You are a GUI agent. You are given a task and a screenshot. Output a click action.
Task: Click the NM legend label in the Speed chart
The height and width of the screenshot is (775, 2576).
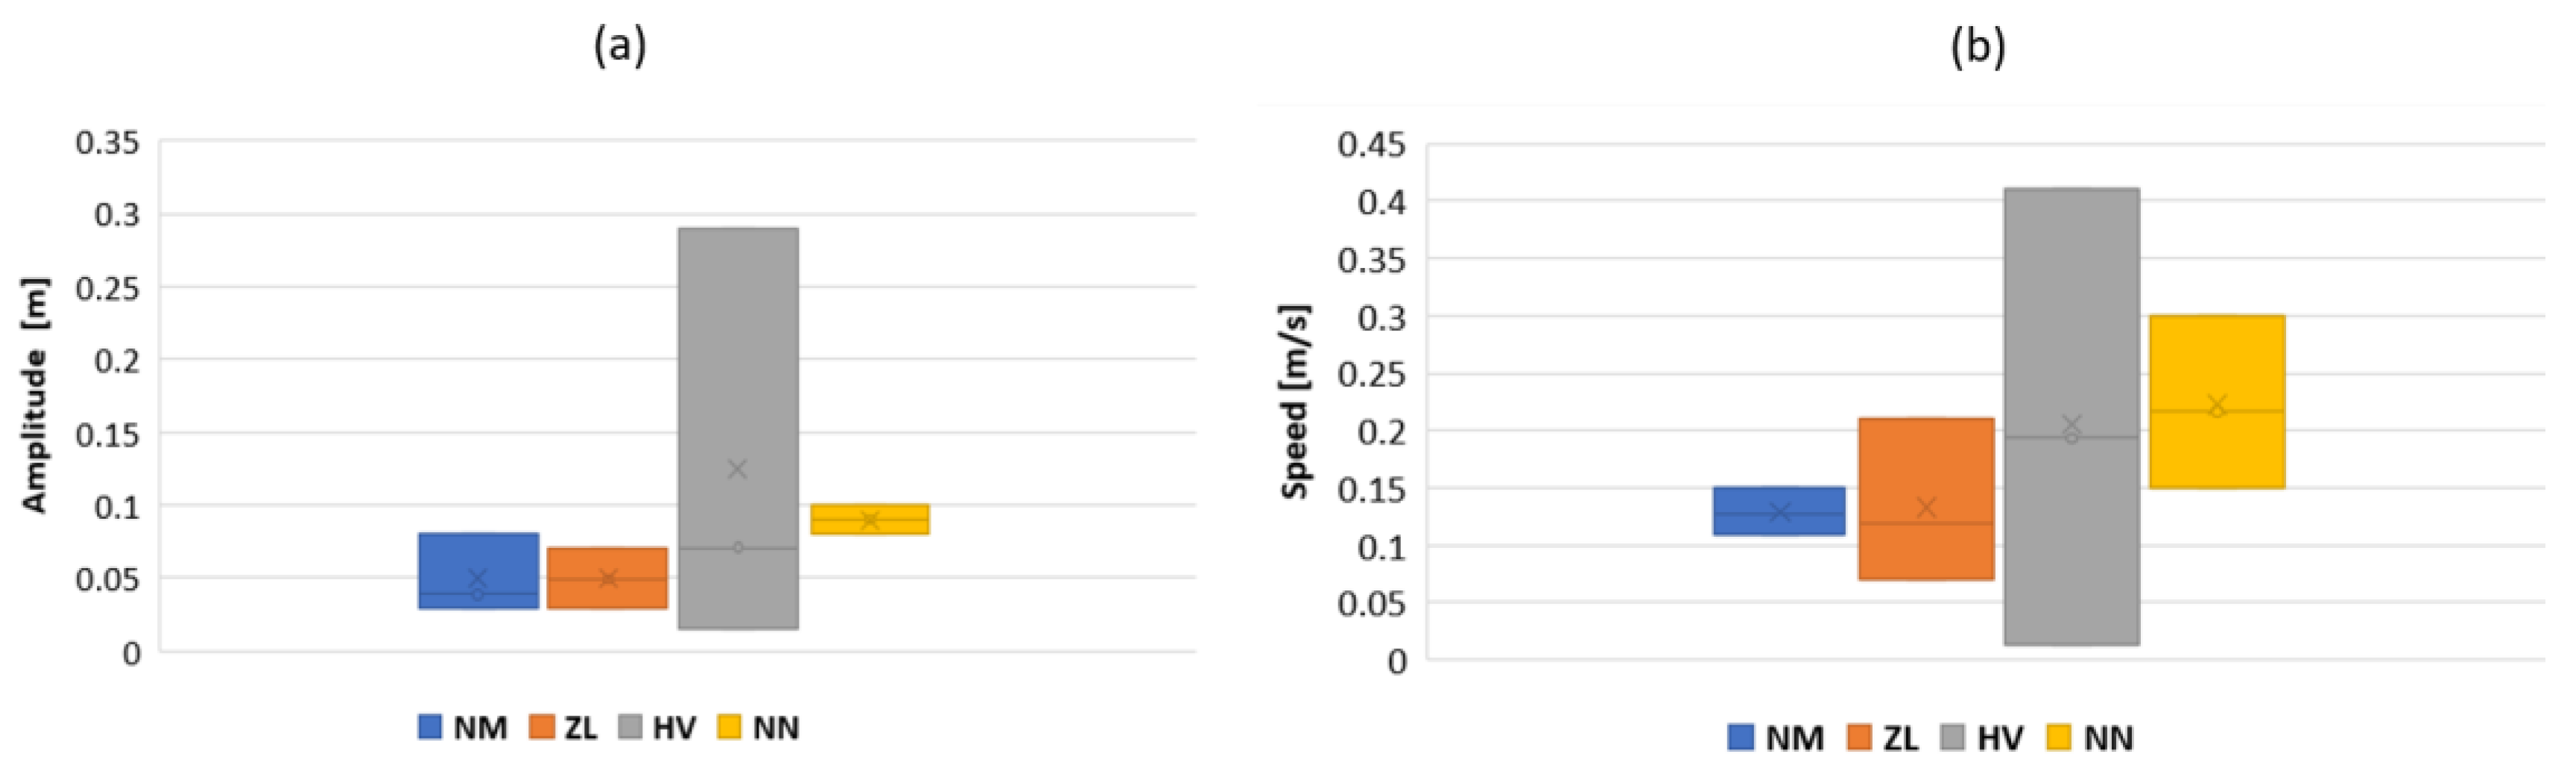pyautogui.click(x=1794, y=738)
